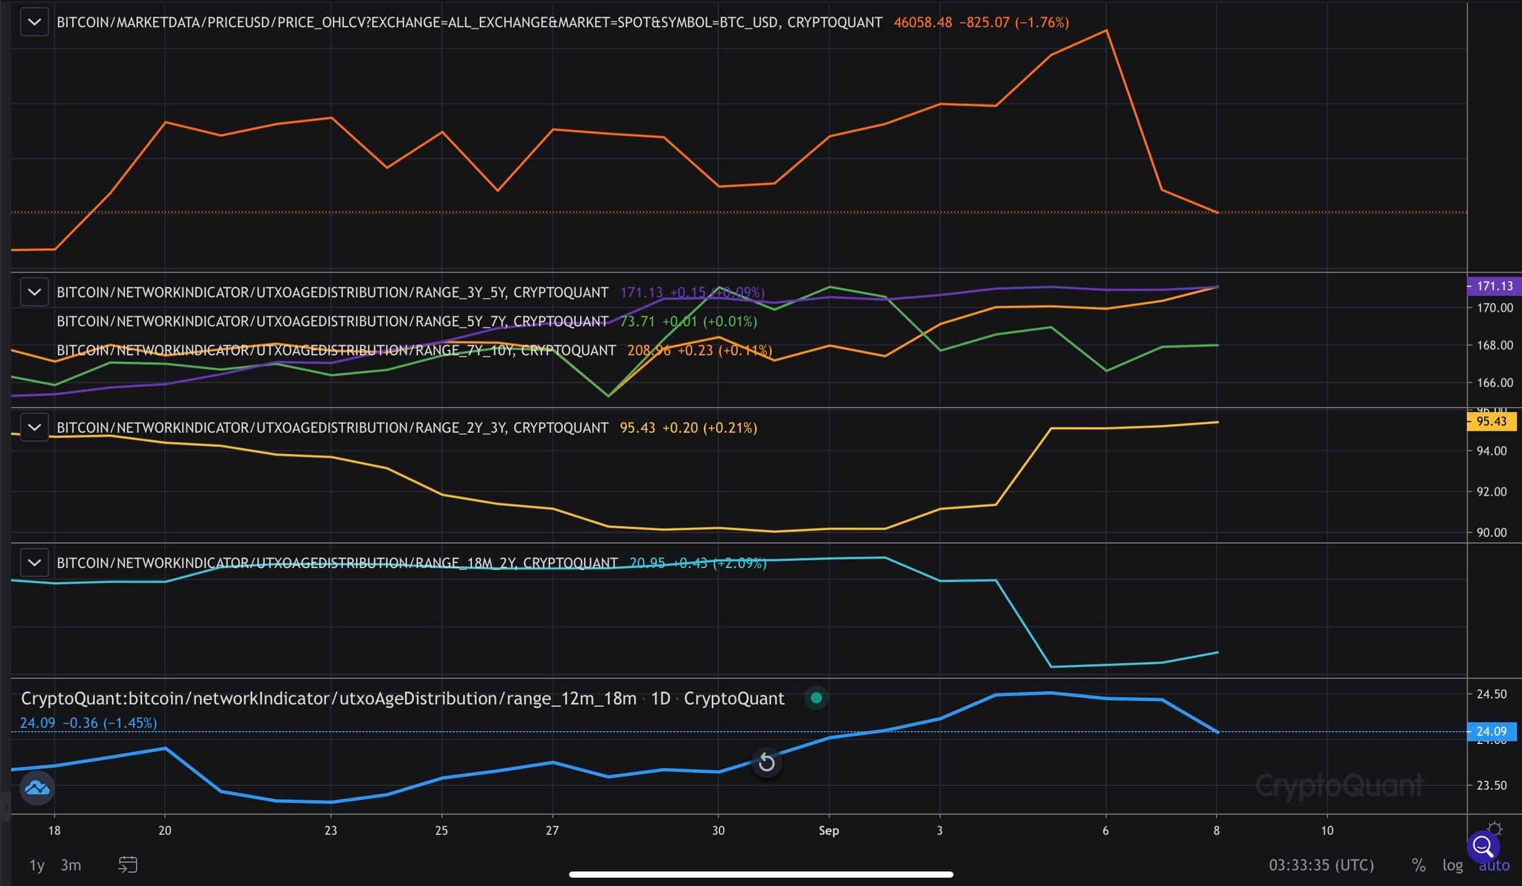
Task: Toggle logarithmic scale with log
Action: coord(1452,865)
